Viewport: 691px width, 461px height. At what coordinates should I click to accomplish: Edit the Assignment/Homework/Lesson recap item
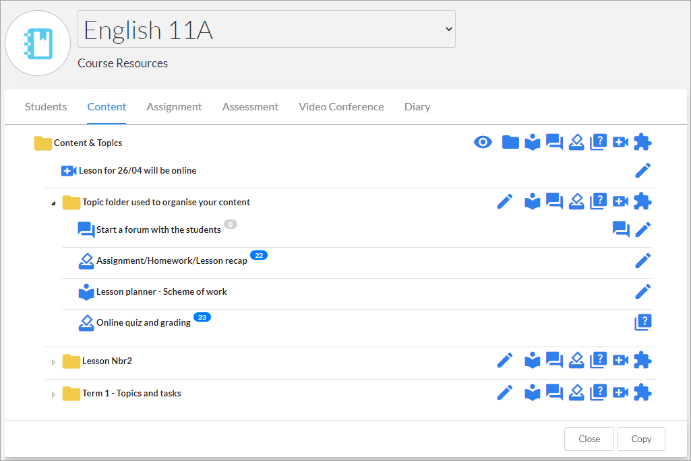(643, 260)
